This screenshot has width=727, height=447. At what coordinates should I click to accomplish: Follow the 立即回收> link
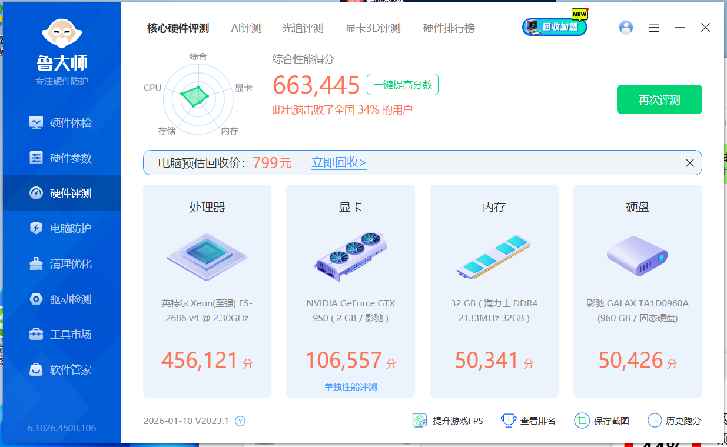pos(339,163)
